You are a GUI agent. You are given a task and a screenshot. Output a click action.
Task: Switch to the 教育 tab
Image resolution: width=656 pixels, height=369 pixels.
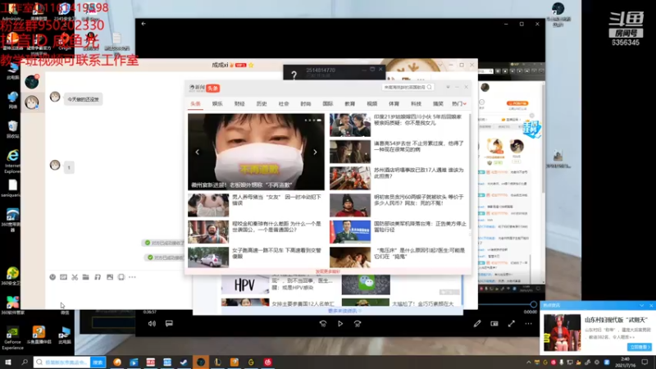point(350,104)
